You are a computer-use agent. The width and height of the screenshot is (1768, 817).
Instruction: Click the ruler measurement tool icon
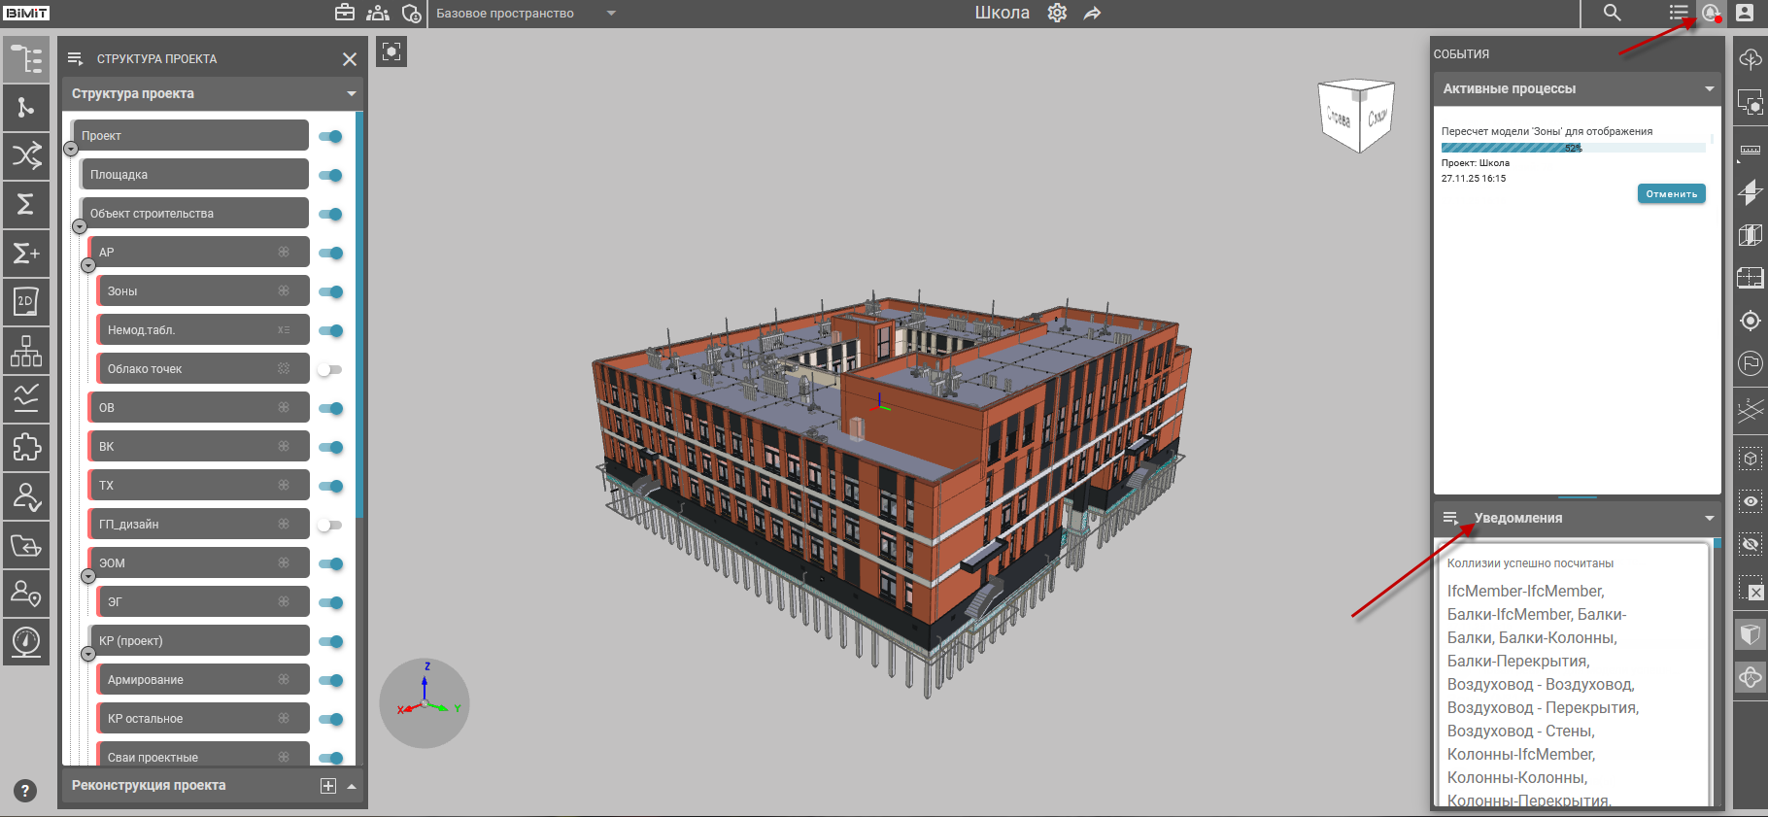1750,150
